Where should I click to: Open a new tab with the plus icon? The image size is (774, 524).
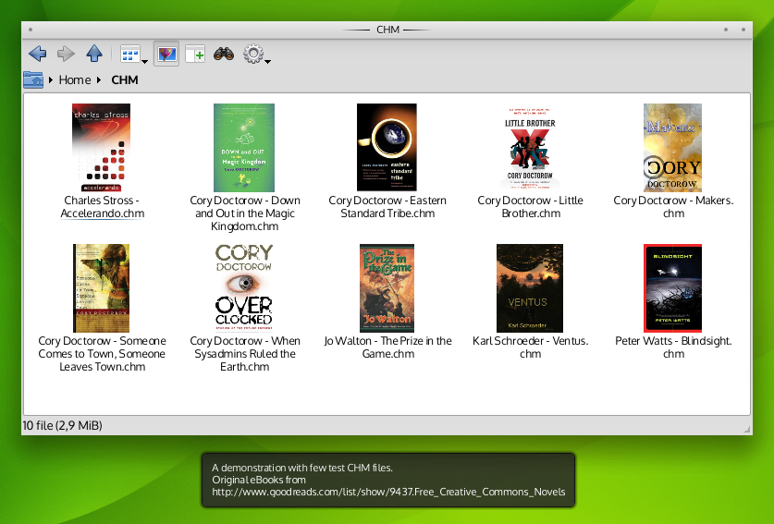tap(195, 54)
